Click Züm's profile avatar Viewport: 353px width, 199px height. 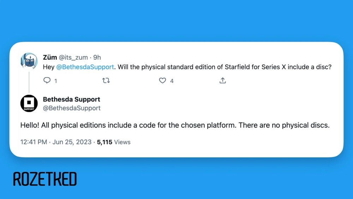coord(29,62)
